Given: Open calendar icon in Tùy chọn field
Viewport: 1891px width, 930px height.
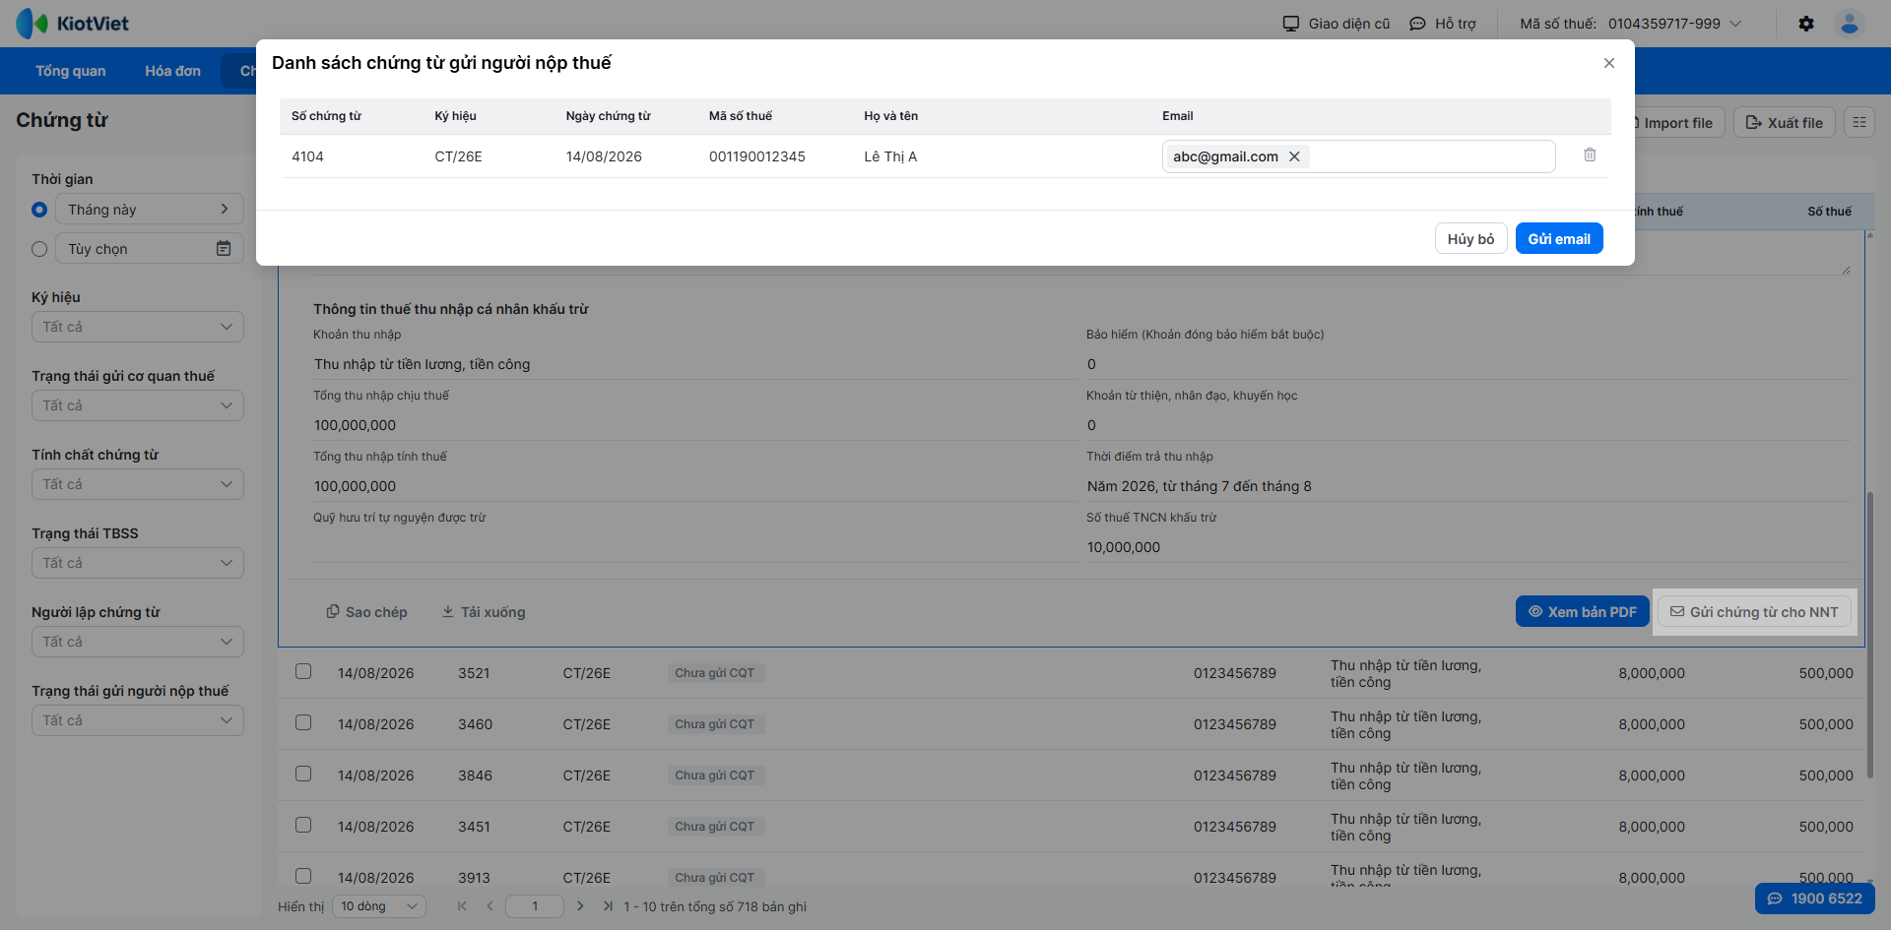Looking at the screenshot, I should coord(224,249).
